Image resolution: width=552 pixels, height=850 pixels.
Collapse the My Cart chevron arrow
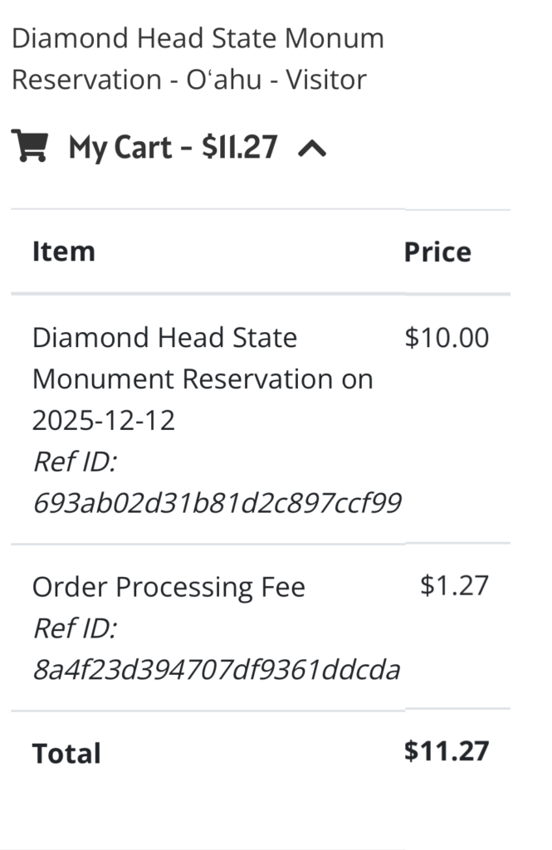click(312, 149)
